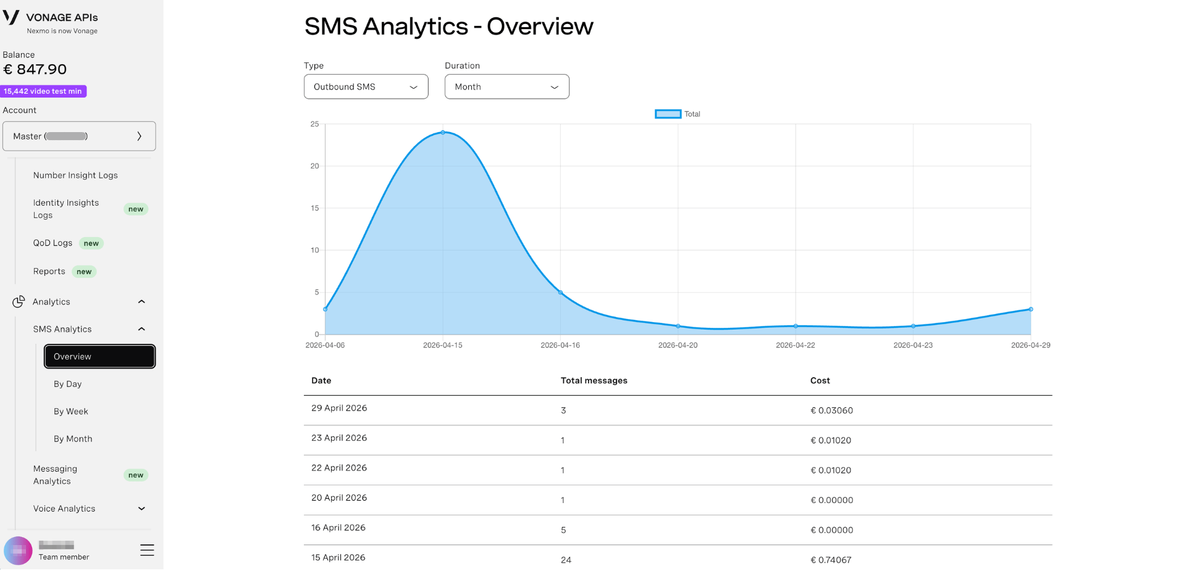The image size is (1184, 571).
Task: Open the Type dropdown showing Outbound SMS
Action: [366, 86]
